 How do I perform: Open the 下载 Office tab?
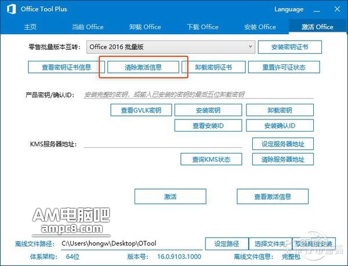[202, 27]
